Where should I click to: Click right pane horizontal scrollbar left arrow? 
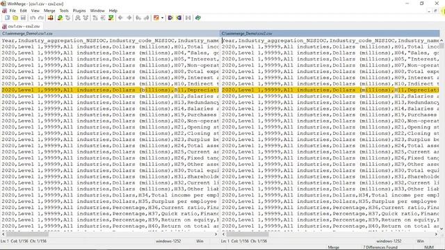click(x=223, y=235)
